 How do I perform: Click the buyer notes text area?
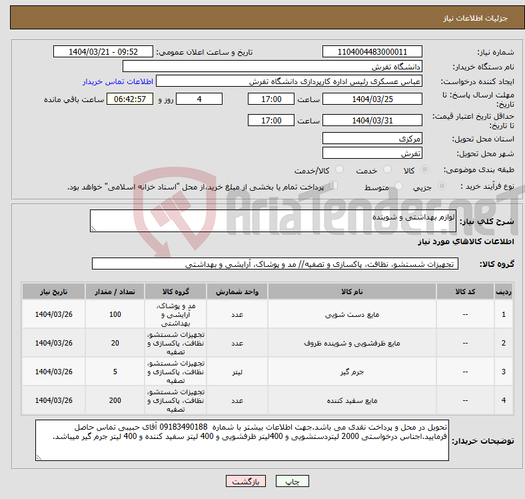coord(242,440)
